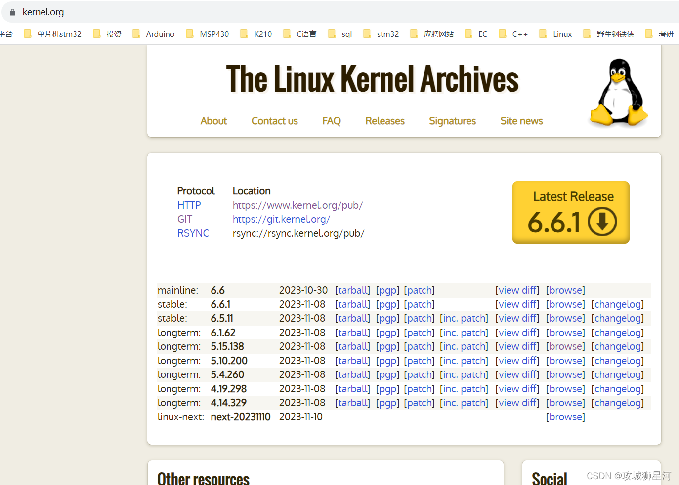679x485 pixels.
Task: View diff for longterm 5.10.200
Action: click(517, 361)
